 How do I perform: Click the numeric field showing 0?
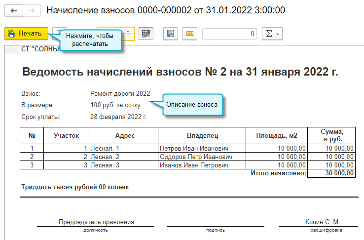coord(229,34)
